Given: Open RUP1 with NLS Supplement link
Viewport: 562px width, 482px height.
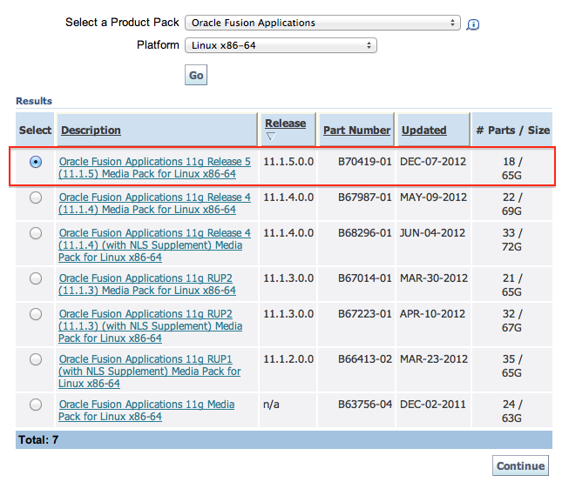Looking at the screenshot, I should pyautogui.click(x=150, y=372).
